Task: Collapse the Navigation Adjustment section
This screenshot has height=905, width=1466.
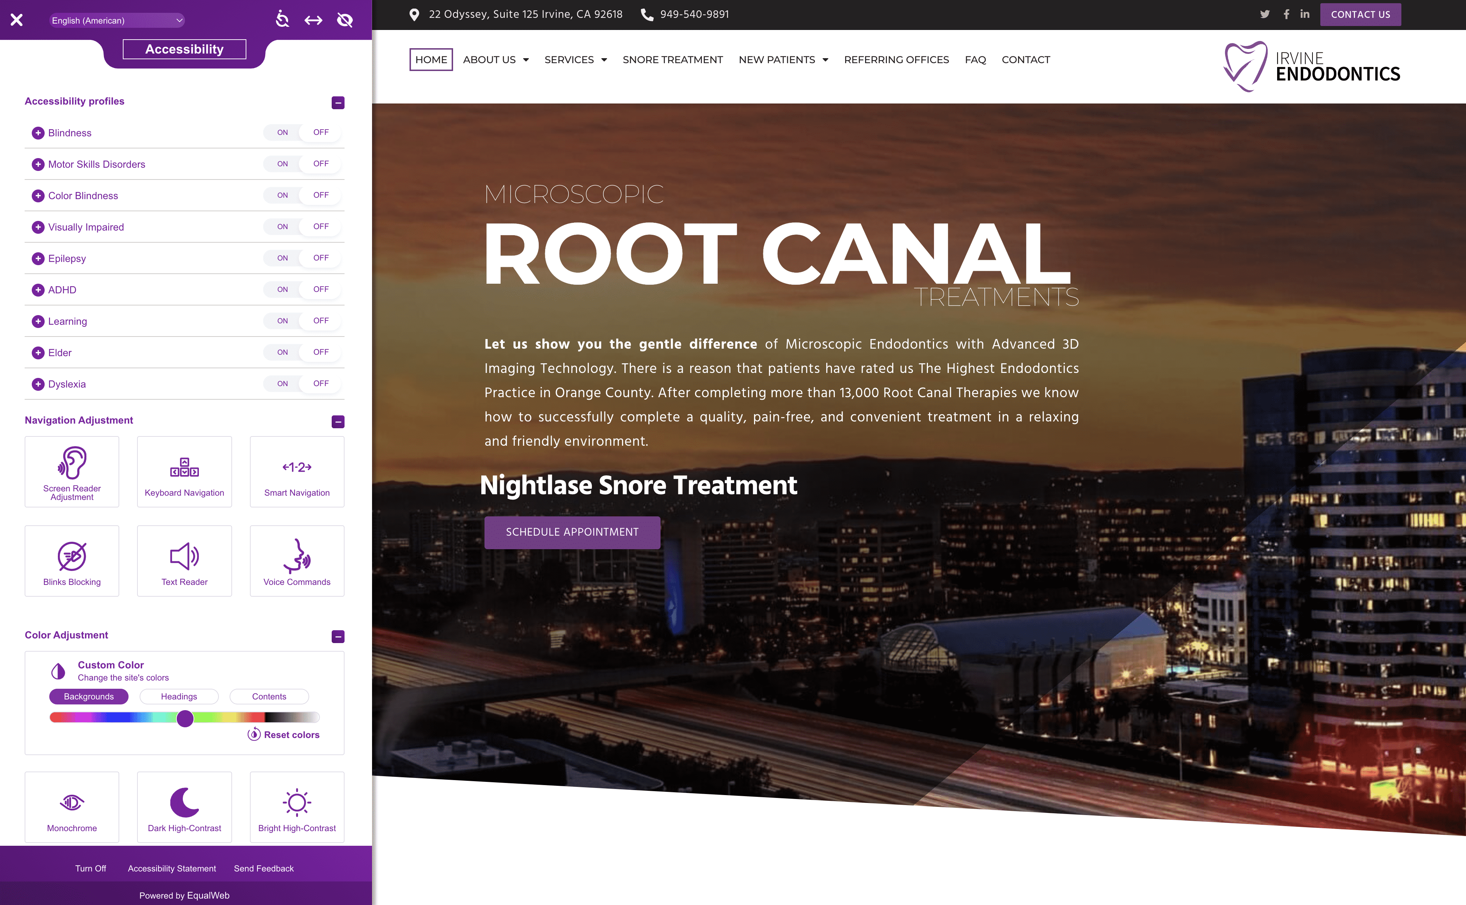Action: (338, 422)
